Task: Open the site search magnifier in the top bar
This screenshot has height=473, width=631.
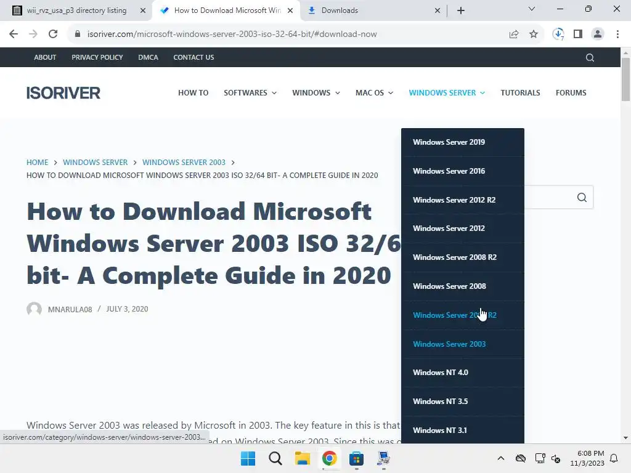Action: (590, 57)
